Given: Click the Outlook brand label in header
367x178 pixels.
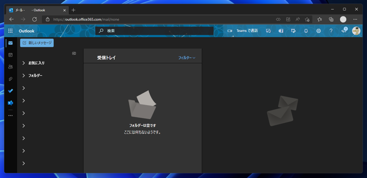Looking at the screenshot, I should tap(27, 31).
